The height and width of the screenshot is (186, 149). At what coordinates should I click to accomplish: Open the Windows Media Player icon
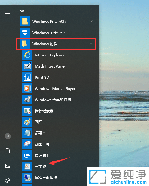tap(27, 88)
